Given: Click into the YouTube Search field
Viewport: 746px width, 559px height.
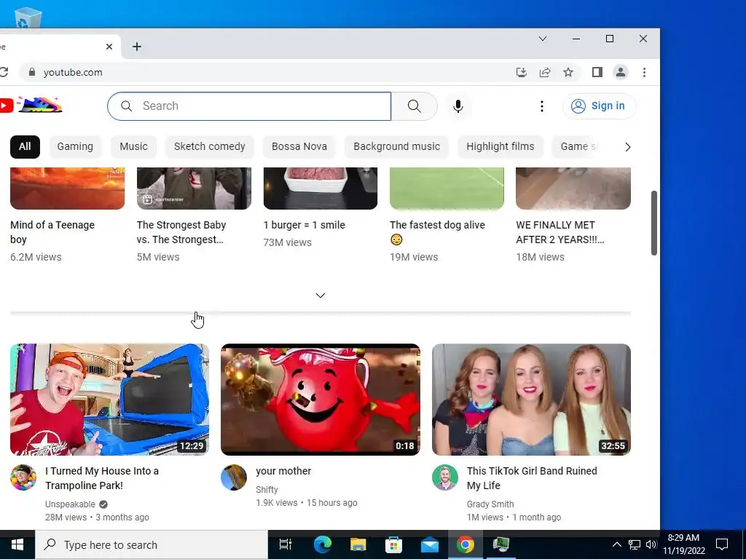Looking at the screenshot, I should click(249, 106).
